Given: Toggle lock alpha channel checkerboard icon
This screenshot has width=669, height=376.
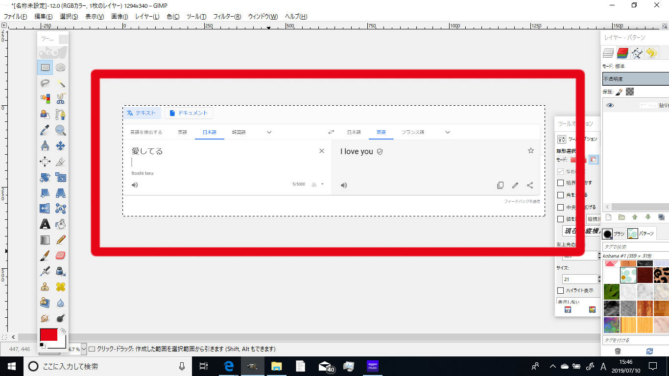Looking at the screenshot, I should click(x=630, y=92).
